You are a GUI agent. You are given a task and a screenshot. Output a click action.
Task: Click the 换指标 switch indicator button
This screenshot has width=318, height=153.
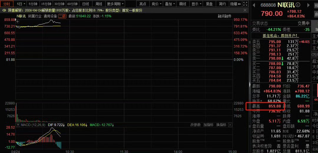tap(221, 125)
